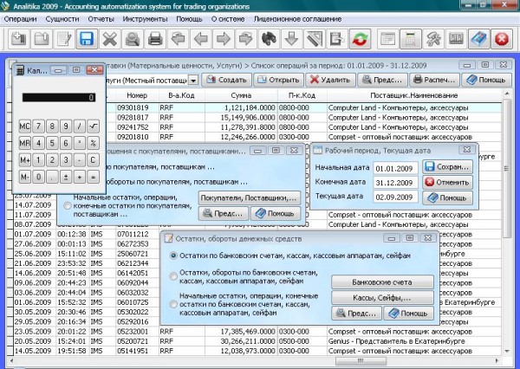Open the calculator tool from toolbar
520x369 pixels.
pyautogui.click(x=411, y=39)
